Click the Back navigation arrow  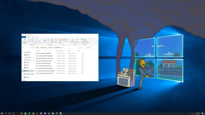coord(23,48)
